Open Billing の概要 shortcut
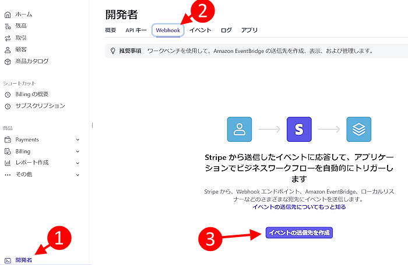 [x=32, y=94]
